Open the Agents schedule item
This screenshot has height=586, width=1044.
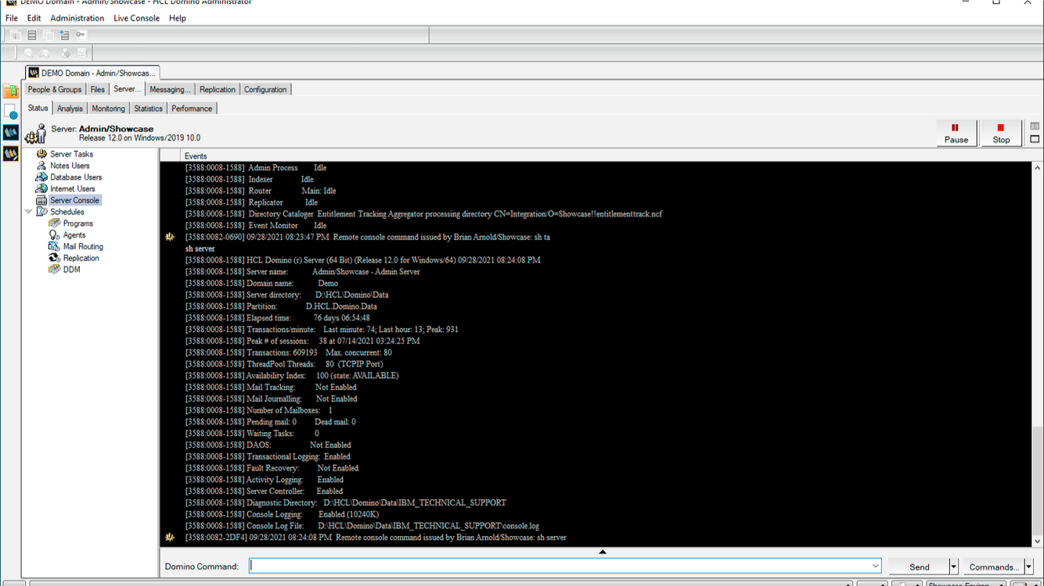(x=74, y=235)
